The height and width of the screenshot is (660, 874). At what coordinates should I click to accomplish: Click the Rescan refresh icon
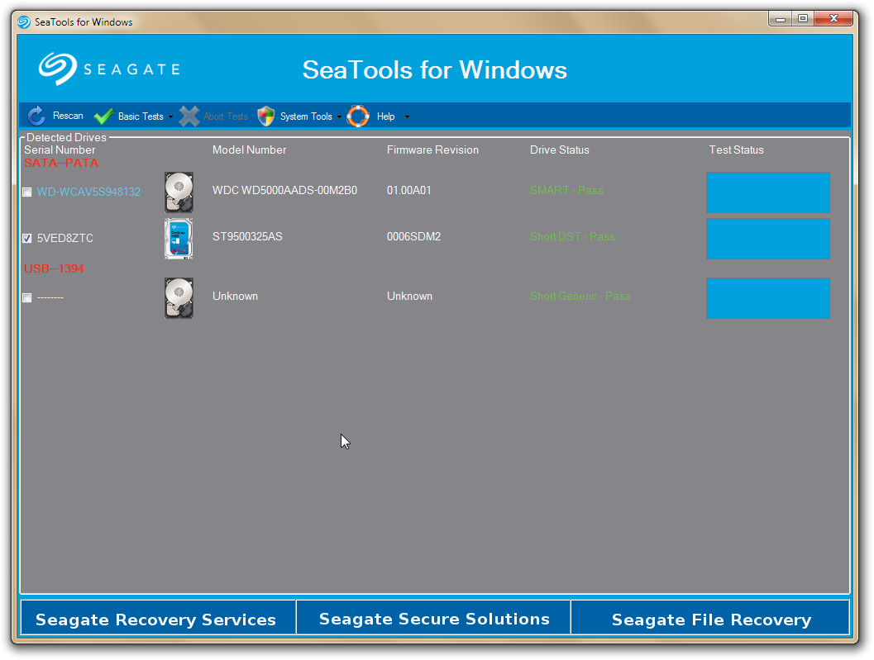point(36,116)
